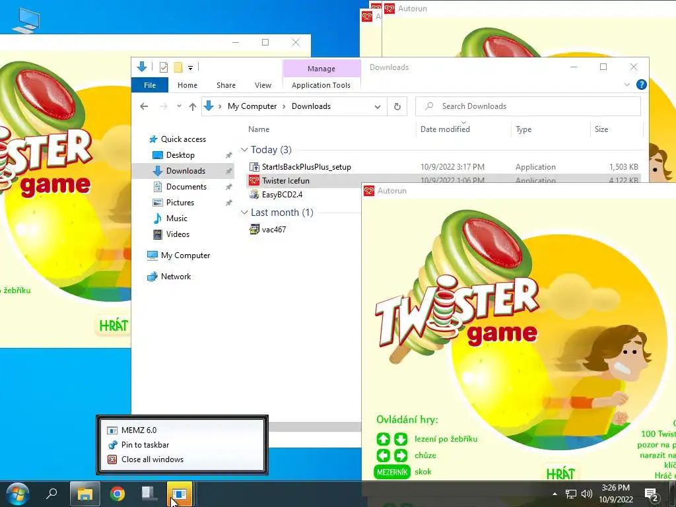Expand address bar history dropdown
676x507 pixels.
[377, 106]
